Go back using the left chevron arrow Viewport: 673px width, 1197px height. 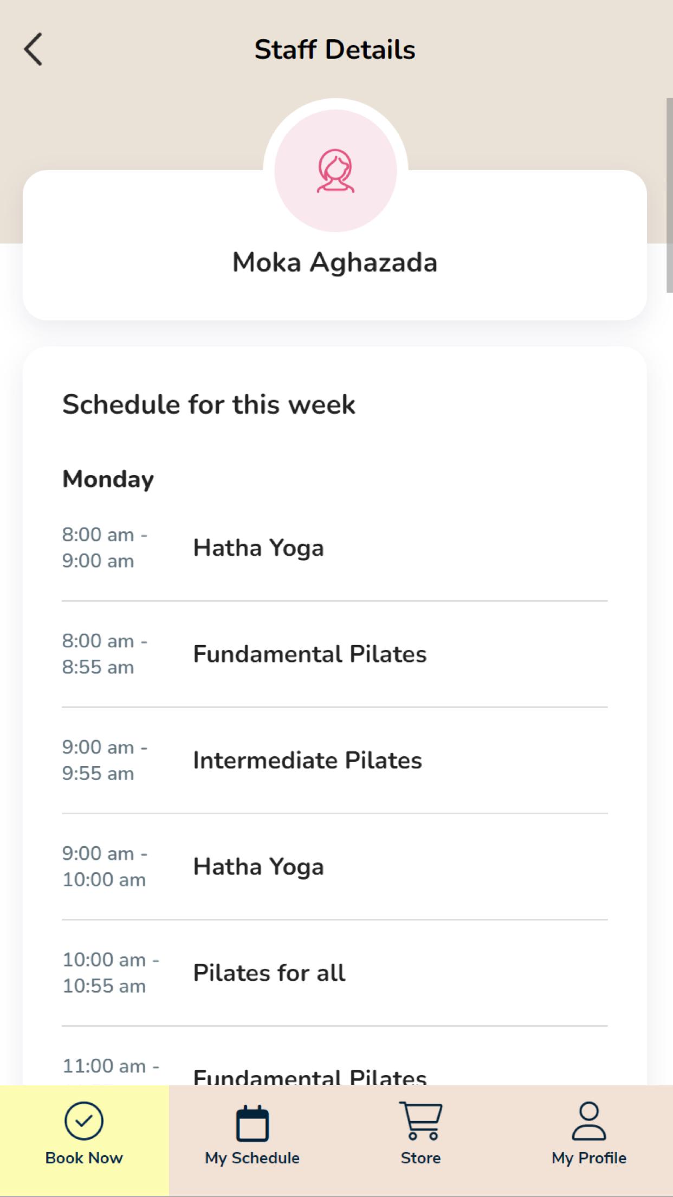tap(33, 49)
